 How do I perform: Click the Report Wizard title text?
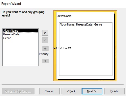tap(11, 4)
